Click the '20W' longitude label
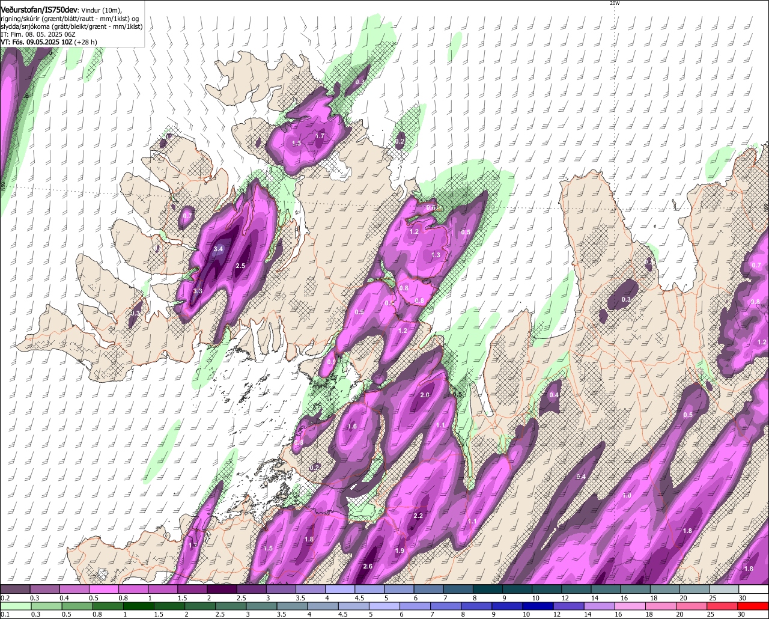This screenshot has width=769, height=619. (614, 3)
